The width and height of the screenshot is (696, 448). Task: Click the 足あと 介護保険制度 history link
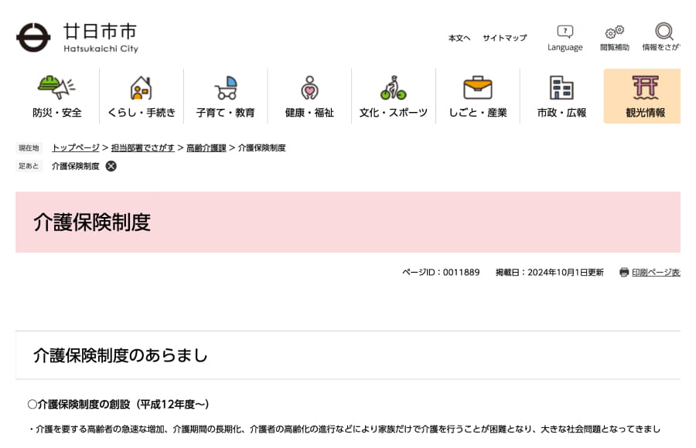tap(76, 166)
